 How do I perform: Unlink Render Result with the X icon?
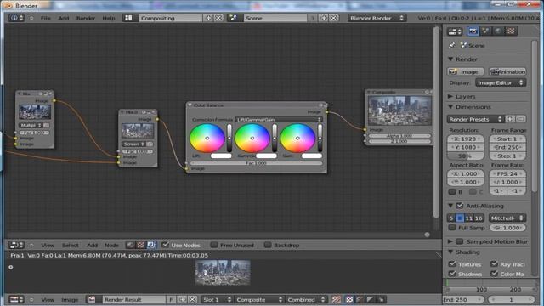[x=193, y=299]
